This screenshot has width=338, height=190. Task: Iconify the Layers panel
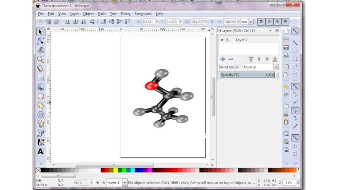pos(270,30)
